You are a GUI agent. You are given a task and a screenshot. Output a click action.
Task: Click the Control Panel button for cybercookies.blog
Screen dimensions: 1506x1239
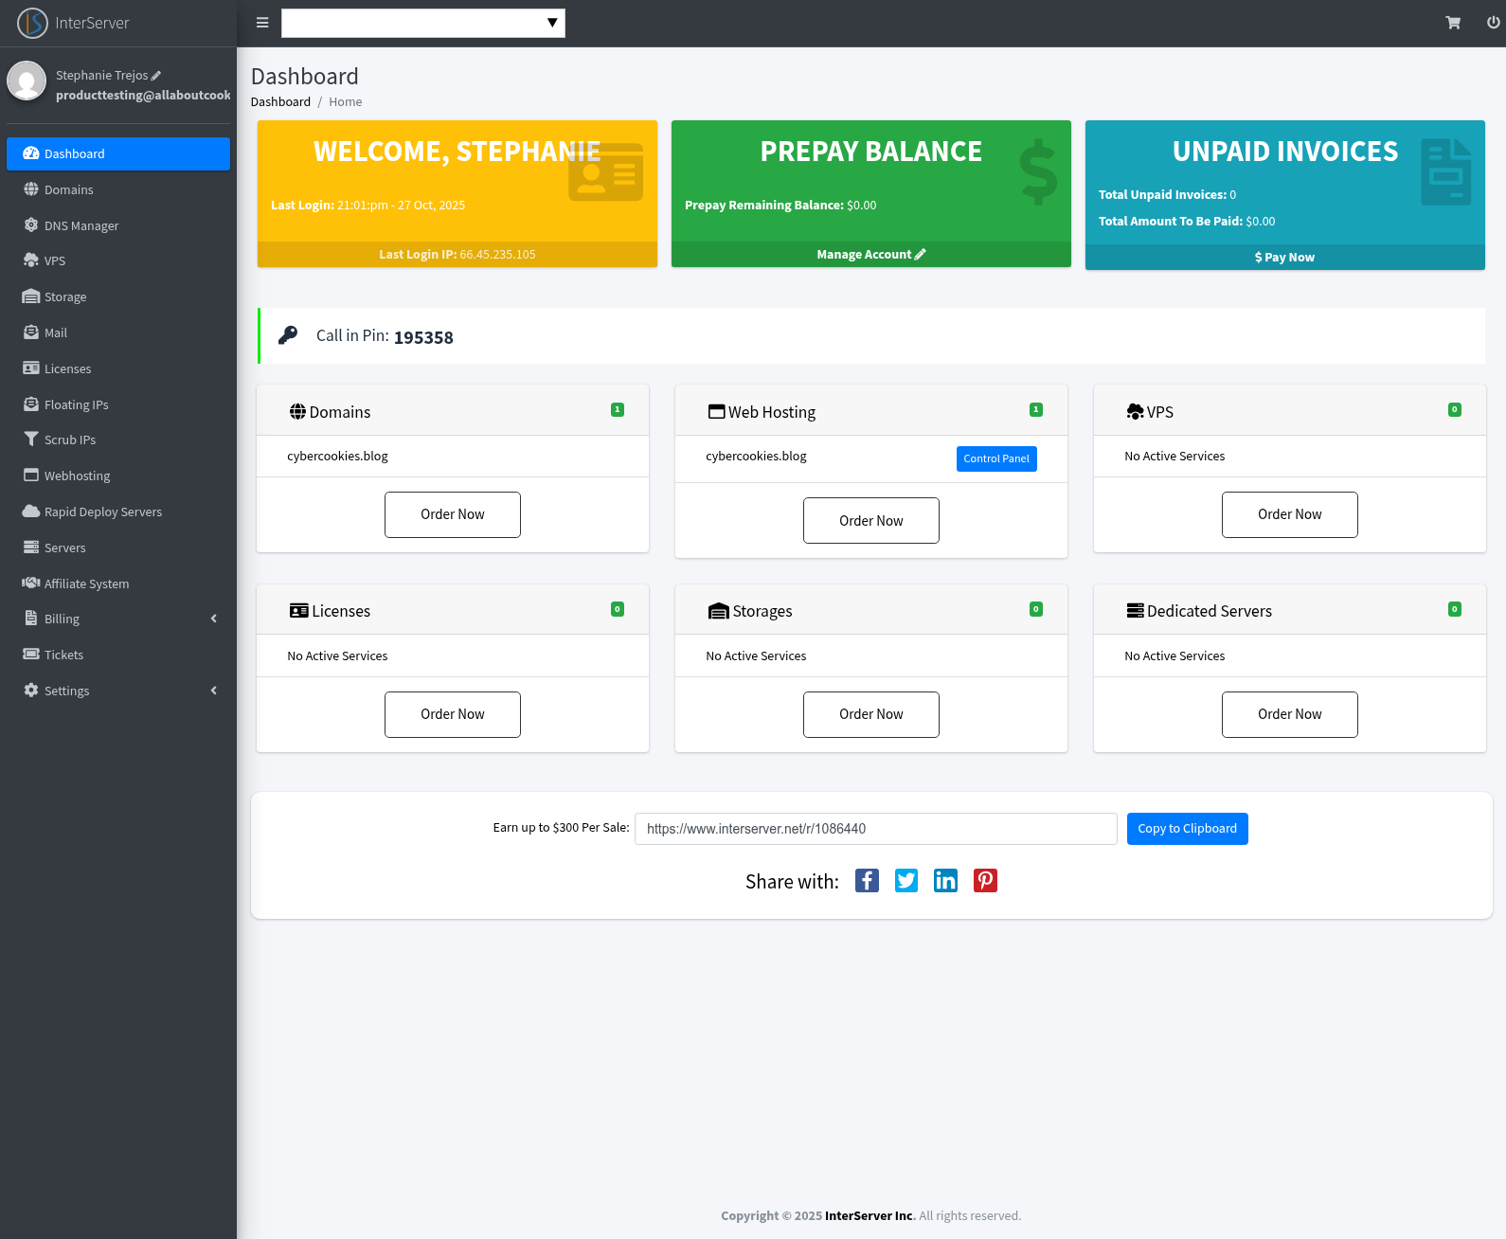click(995, 458)
